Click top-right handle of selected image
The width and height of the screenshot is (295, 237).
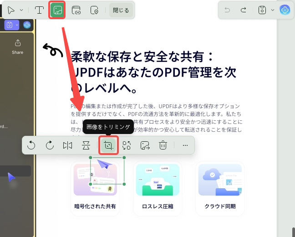pos(124,158)
